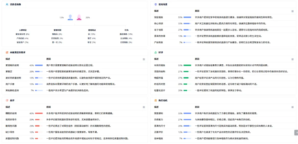Click the grid view icon in 使用场景 table
Viewport: 298px width, 144px height.
coord(292,11)
